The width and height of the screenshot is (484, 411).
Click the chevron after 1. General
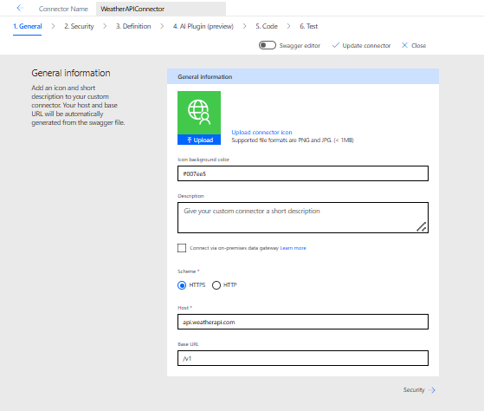(53, 26)
